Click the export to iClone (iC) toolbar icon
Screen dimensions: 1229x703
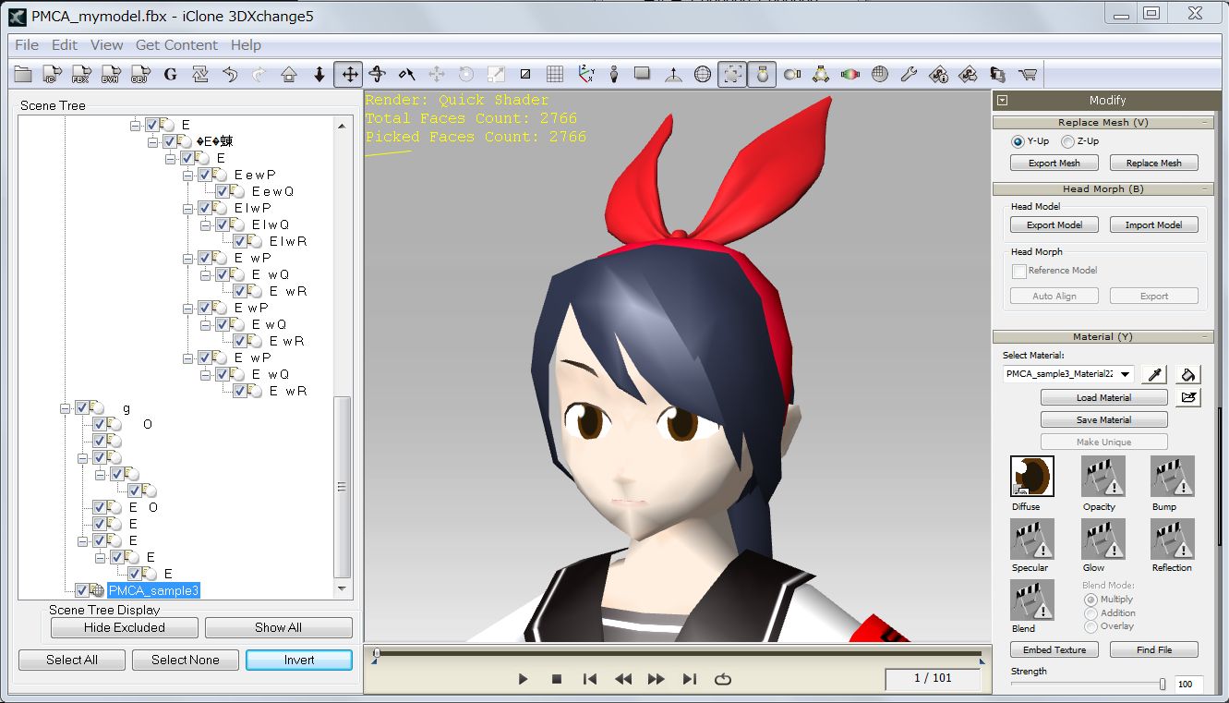click(53, 74)
